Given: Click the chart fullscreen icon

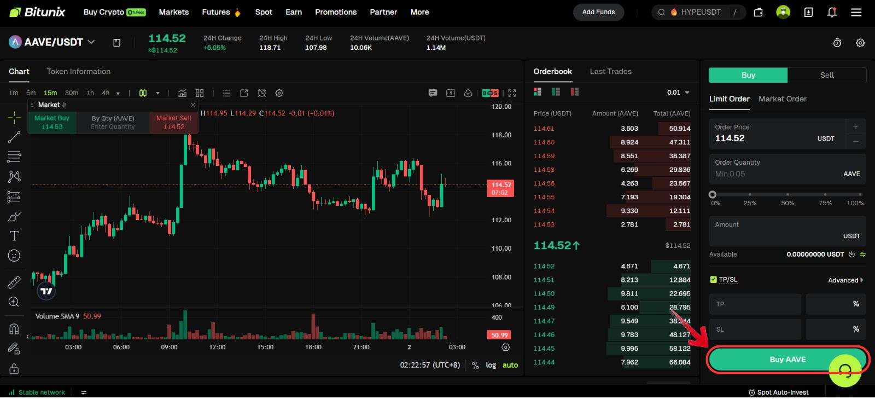Looking at the screenshot, I should point(512,93).
